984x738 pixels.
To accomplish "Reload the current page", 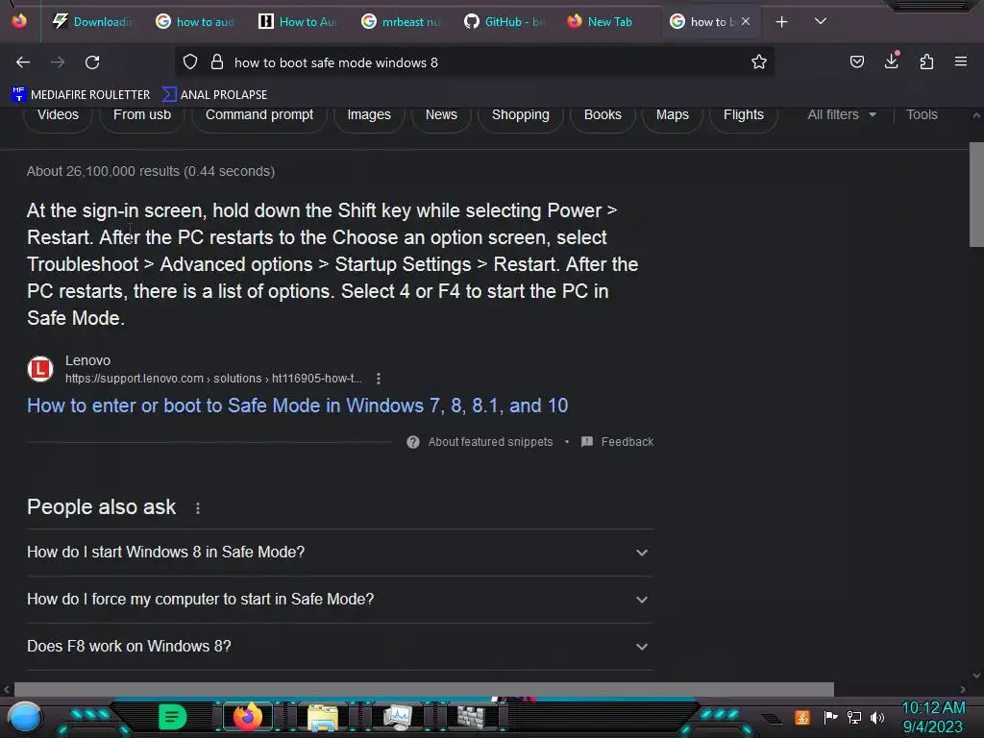I will pyautogui.click(x=92, y=62).
